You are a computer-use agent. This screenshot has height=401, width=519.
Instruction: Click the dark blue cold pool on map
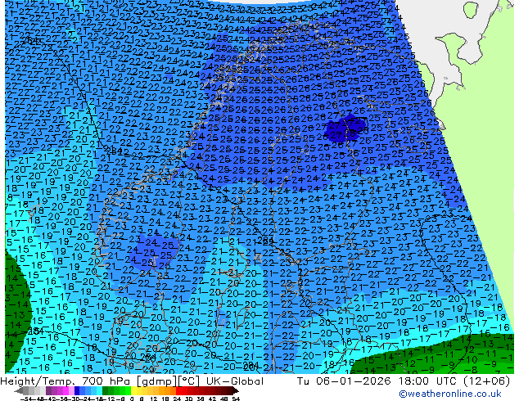pos(344,129)
